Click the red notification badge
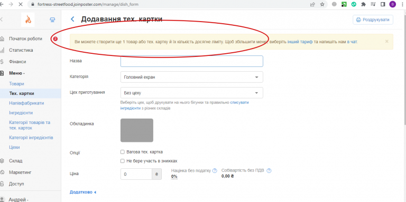 coord(55,39)
